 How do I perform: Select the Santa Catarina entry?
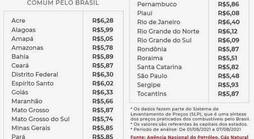pos(159,67)
